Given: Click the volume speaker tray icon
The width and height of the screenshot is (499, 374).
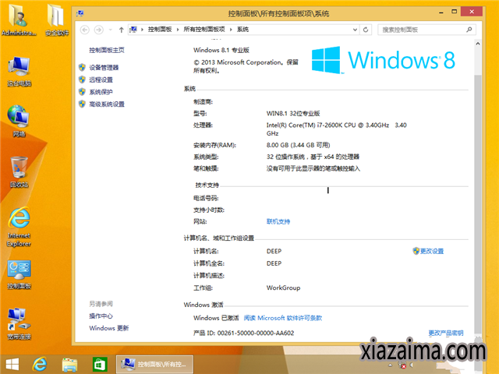Looking at the screenshot, I should [x=412, y=365].
